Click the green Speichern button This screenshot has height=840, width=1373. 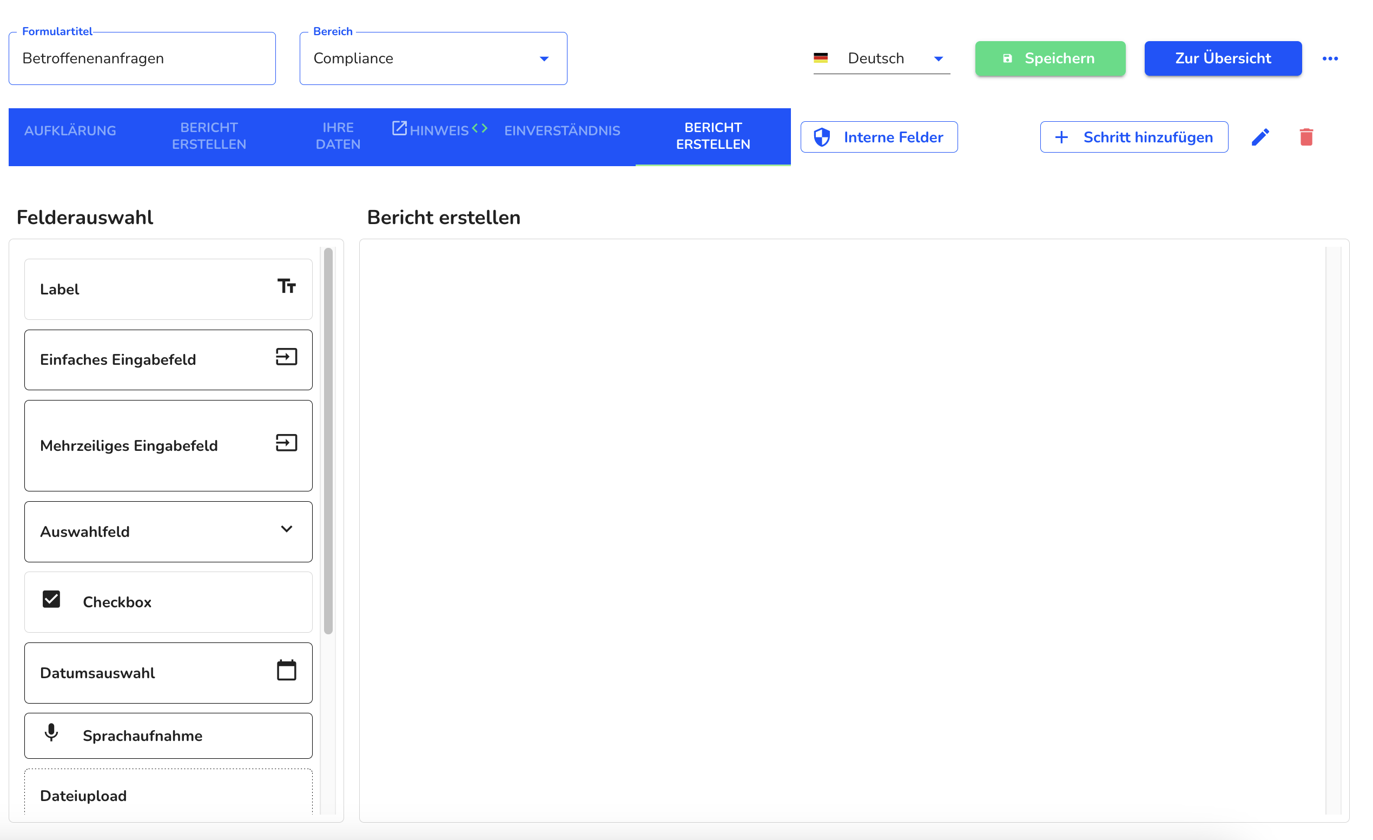(1050, 58)
